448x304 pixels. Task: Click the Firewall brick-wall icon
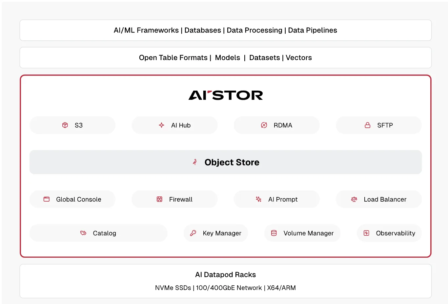pyautogui.click(x=159, y=199)
